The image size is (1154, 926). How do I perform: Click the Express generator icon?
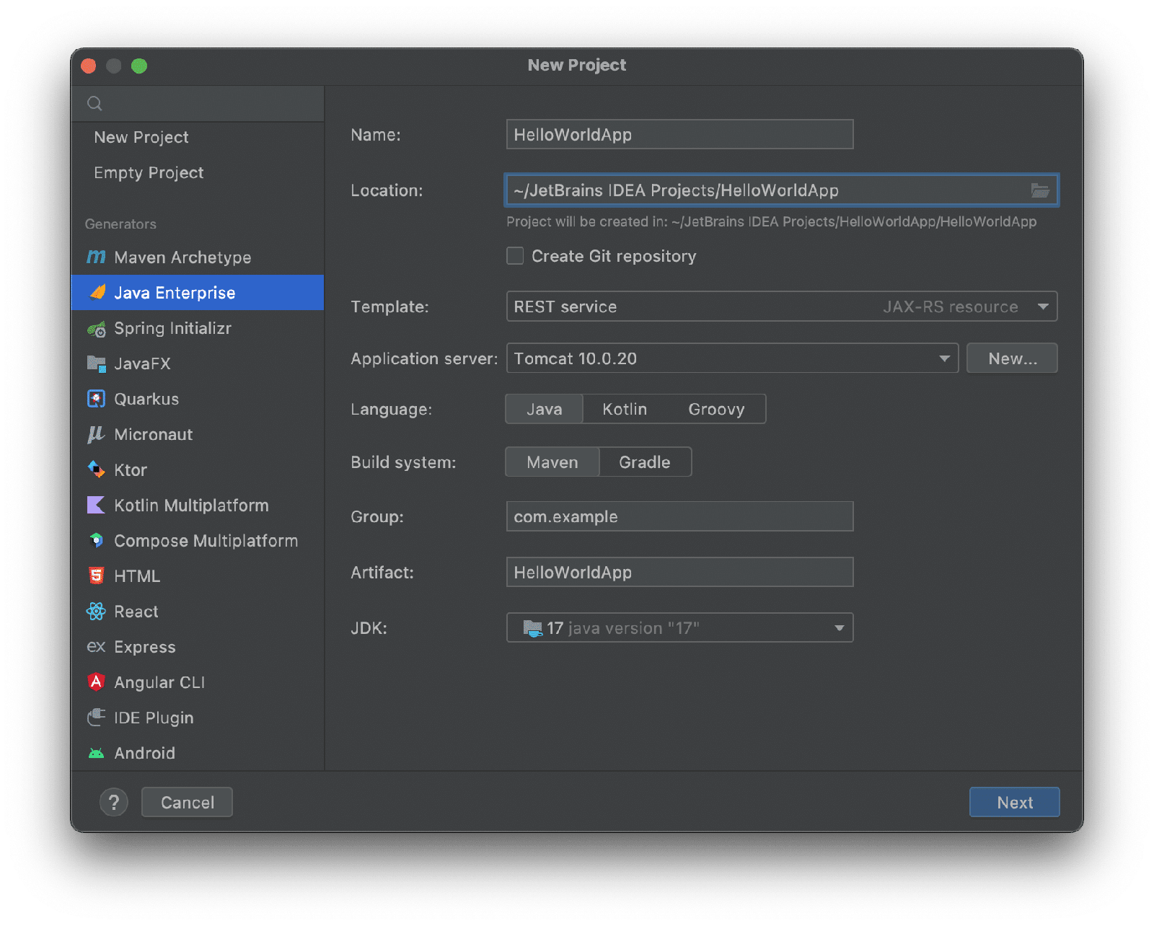coord(96,647)
